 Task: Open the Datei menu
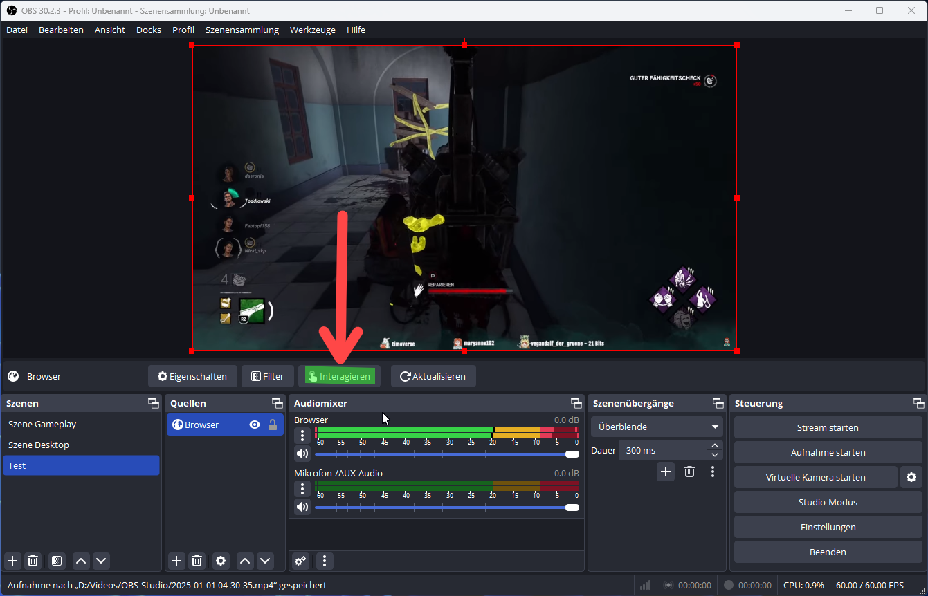tap(17, 30)
